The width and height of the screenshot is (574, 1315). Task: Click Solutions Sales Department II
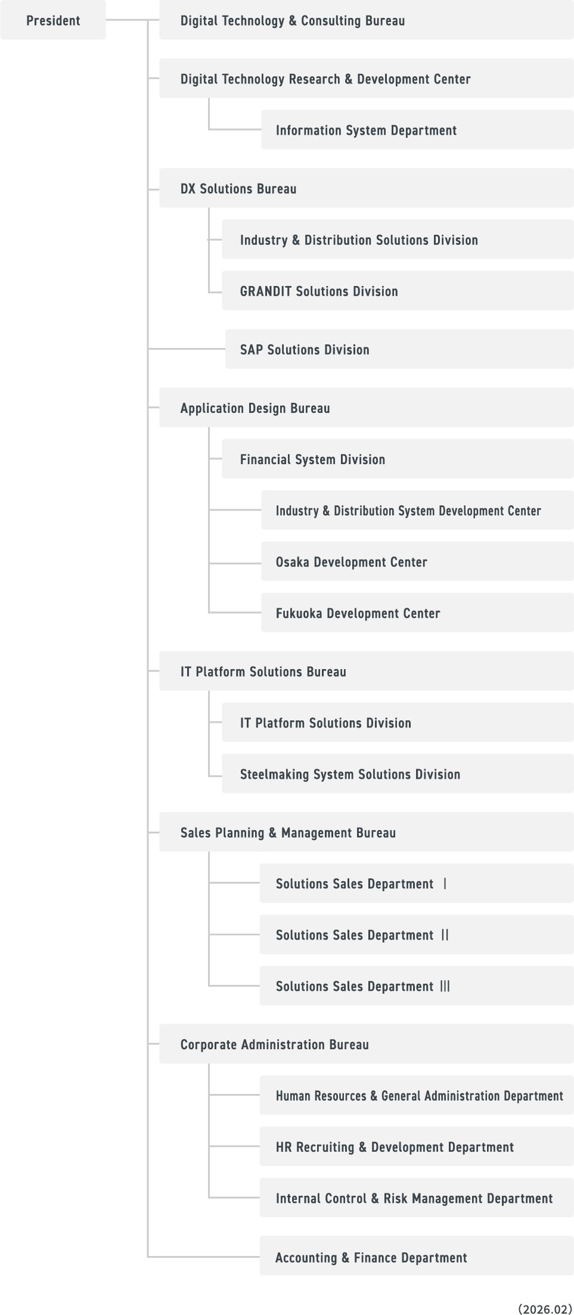[416, 934]
